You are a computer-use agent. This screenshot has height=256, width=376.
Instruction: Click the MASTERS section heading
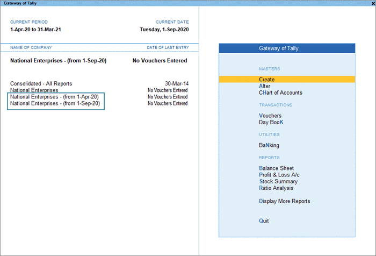[x=269, y=69]
